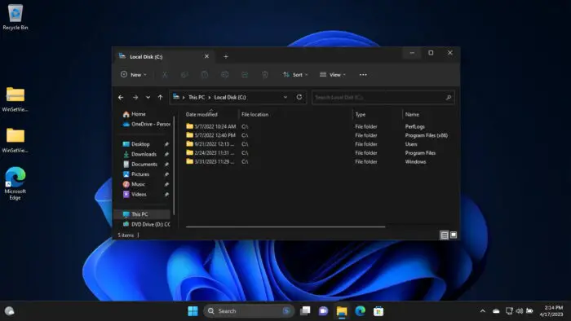This screenshot has height=321, width=571.
Task: Click the OneDrive cloud tray icon
Action: point(496,311)
